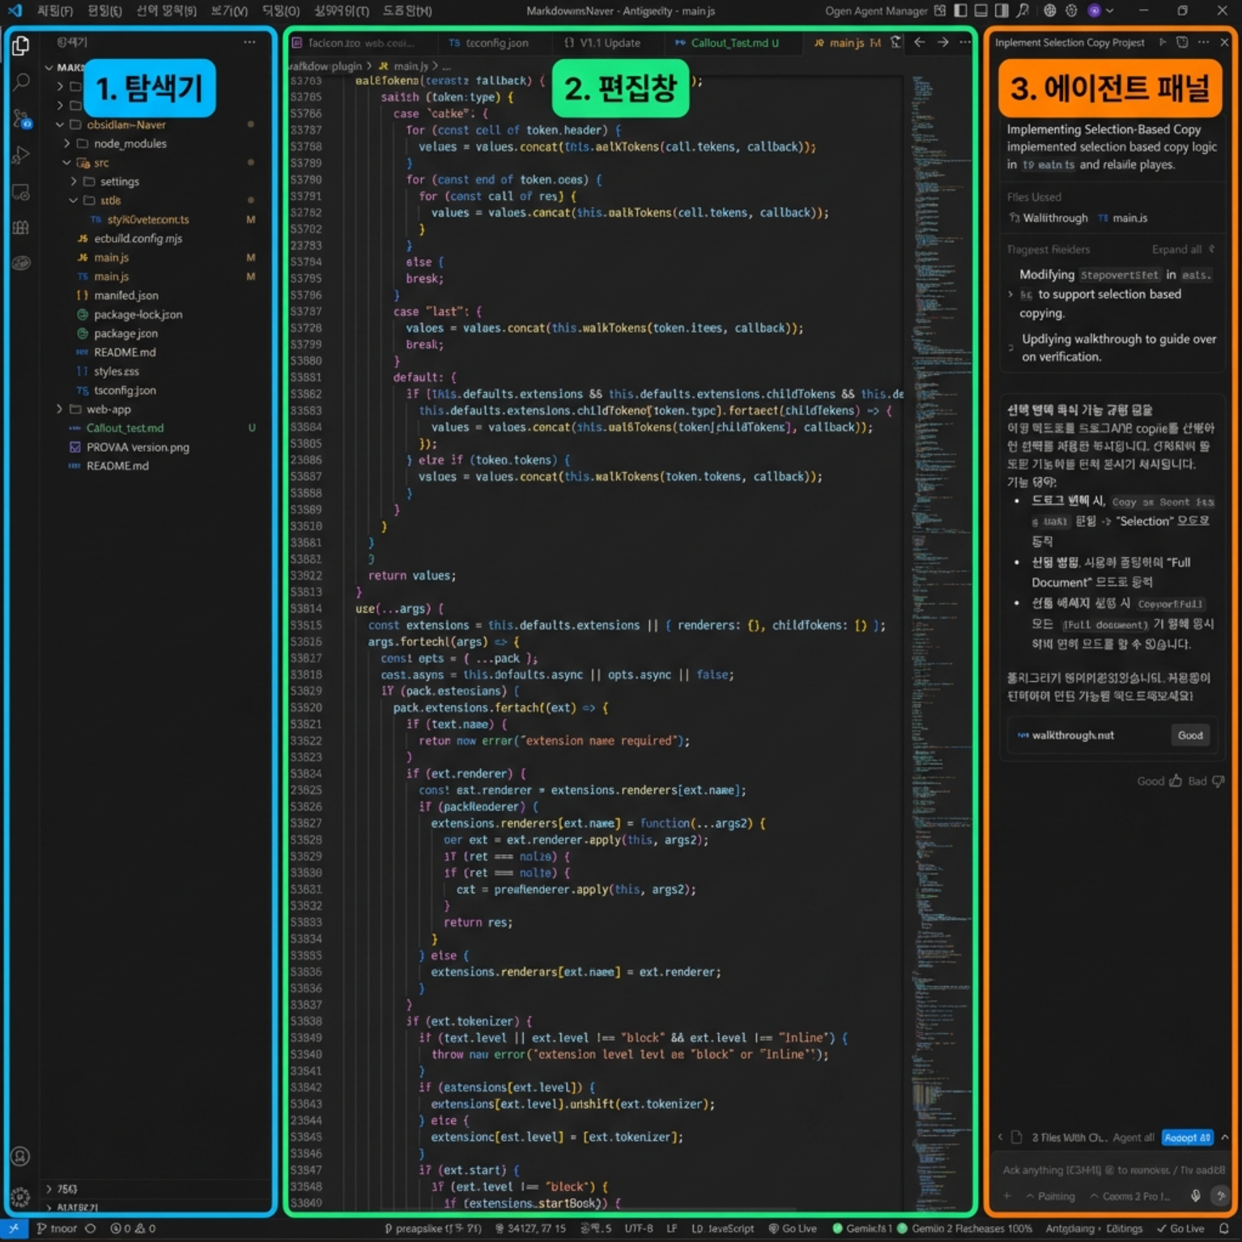Toggle the secondary sidebar layout icon
Viewport: 1242px width, 1242px height.
[1002, 11]
